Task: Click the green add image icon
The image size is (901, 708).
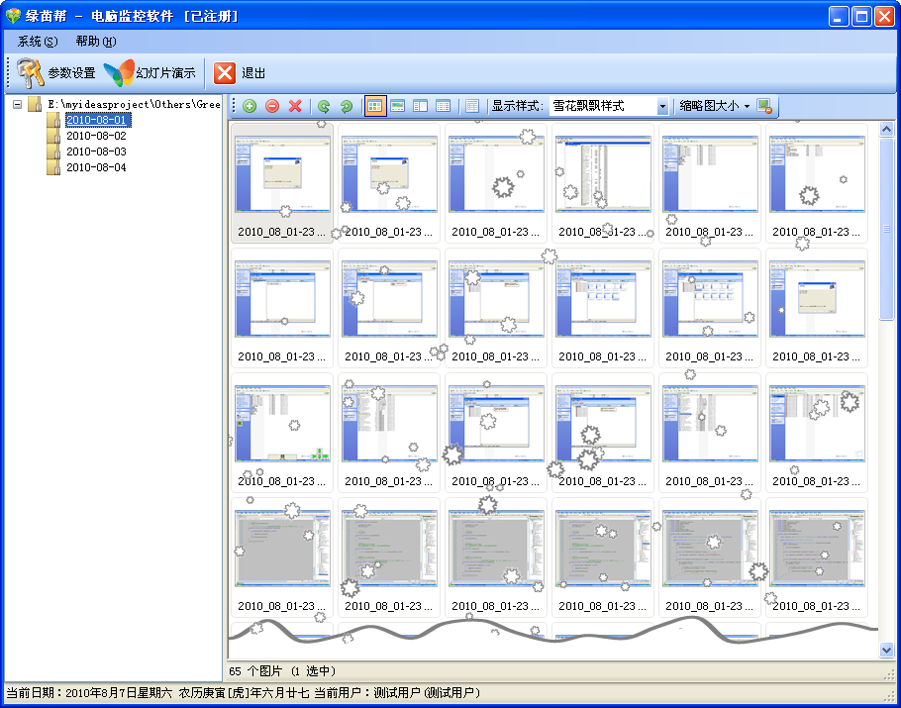Action: coord(250,106)
